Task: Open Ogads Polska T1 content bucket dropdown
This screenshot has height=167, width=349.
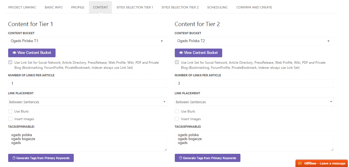Action: pos(88,41)
